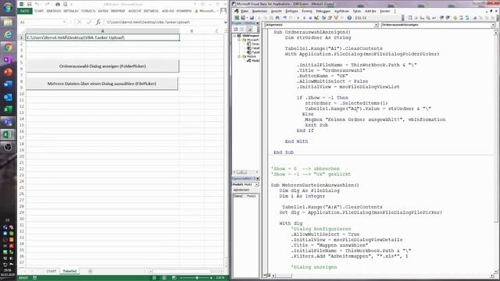500x281 pixels.
Task: Open the Allgemein object dropdown in code window
Action: pos(376,25)
